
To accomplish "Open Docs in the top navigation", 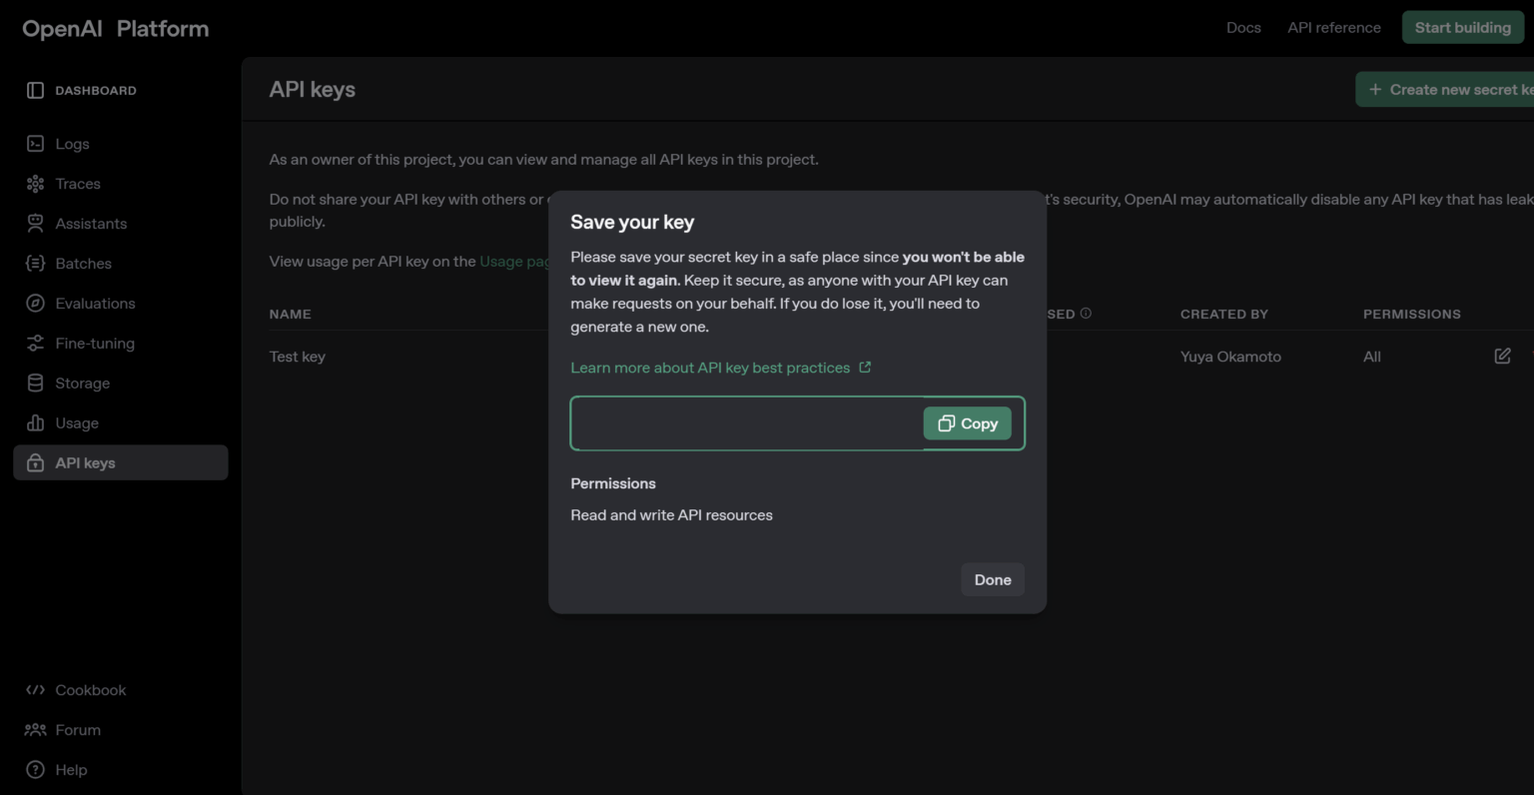I will coord(1243,28).
